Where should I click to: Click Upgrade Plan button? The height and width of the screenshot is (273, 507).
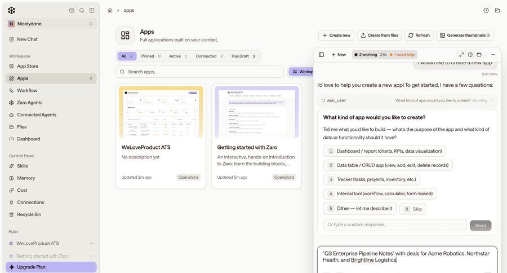(51, 267)
